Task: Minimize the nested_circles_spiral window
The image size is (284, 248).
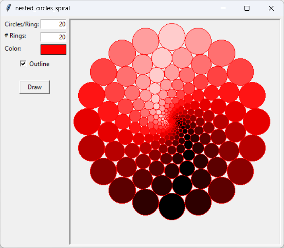Action: 223,8
